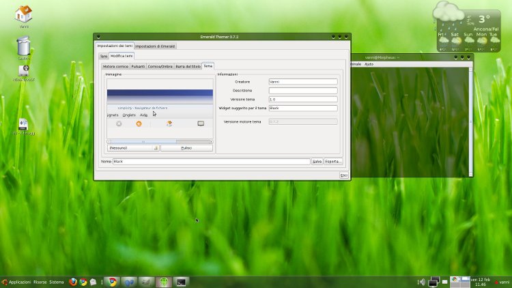Switch to Impostazioni dei temi tab
The width and height of the screenshot is (512, 288).
115,46
